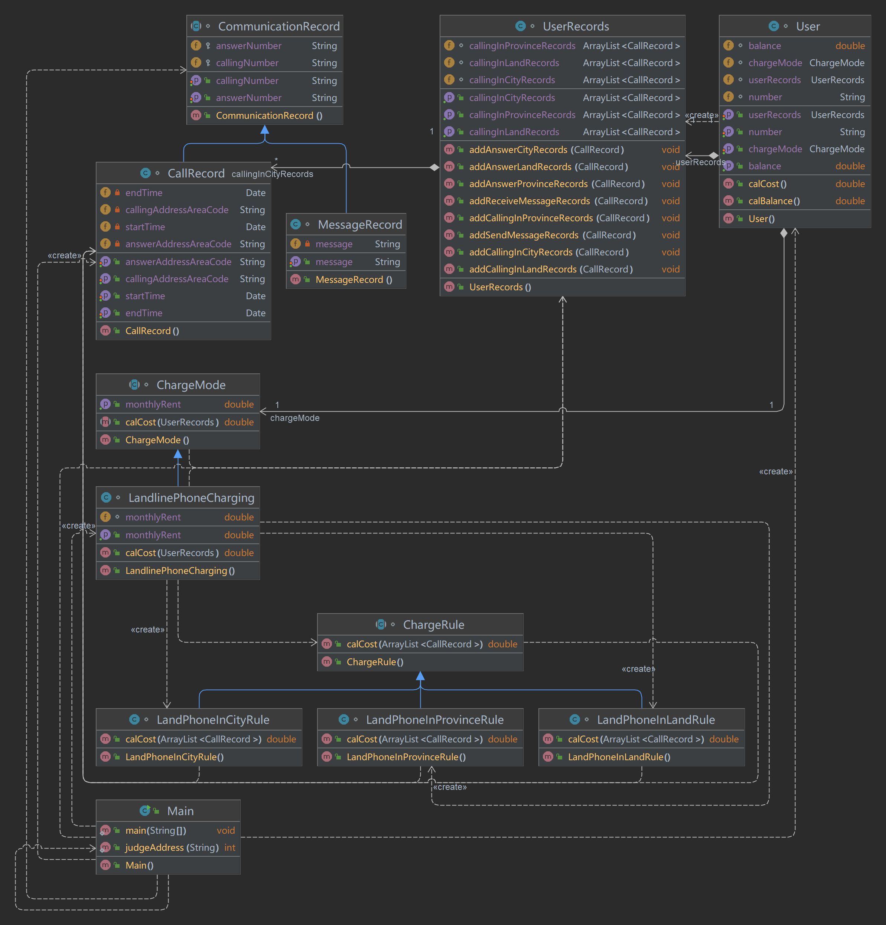Click property icon beside monthlyRent in ChargeMode
The image size is (886, 925).
click(105, 405)
